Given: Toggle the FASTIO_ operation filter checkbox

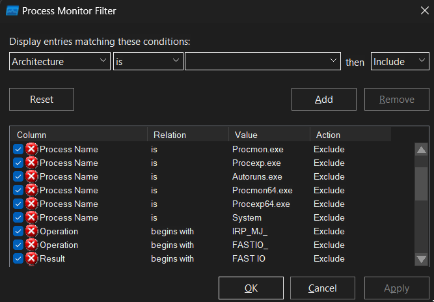Looking at the screenshot, I should 18,245.
